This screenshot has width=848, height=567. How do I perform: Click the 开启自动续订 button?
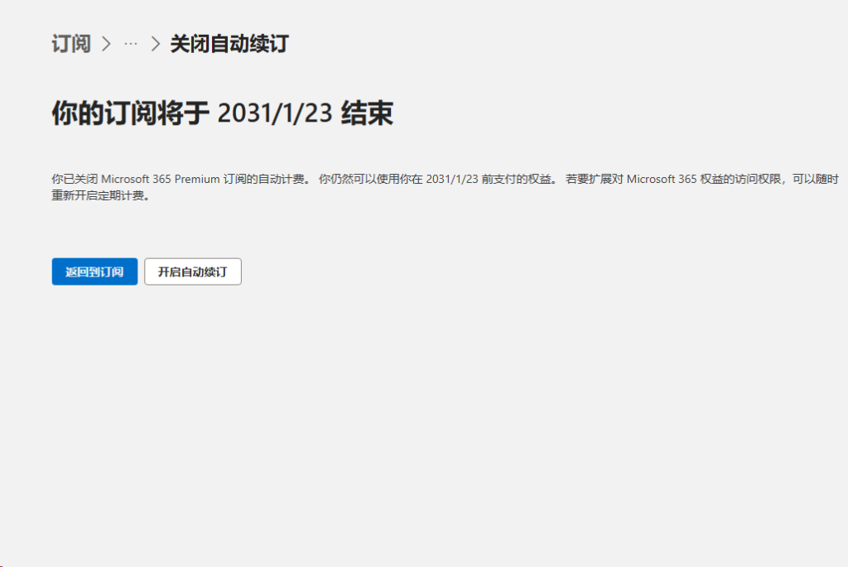tap(193, 271)
